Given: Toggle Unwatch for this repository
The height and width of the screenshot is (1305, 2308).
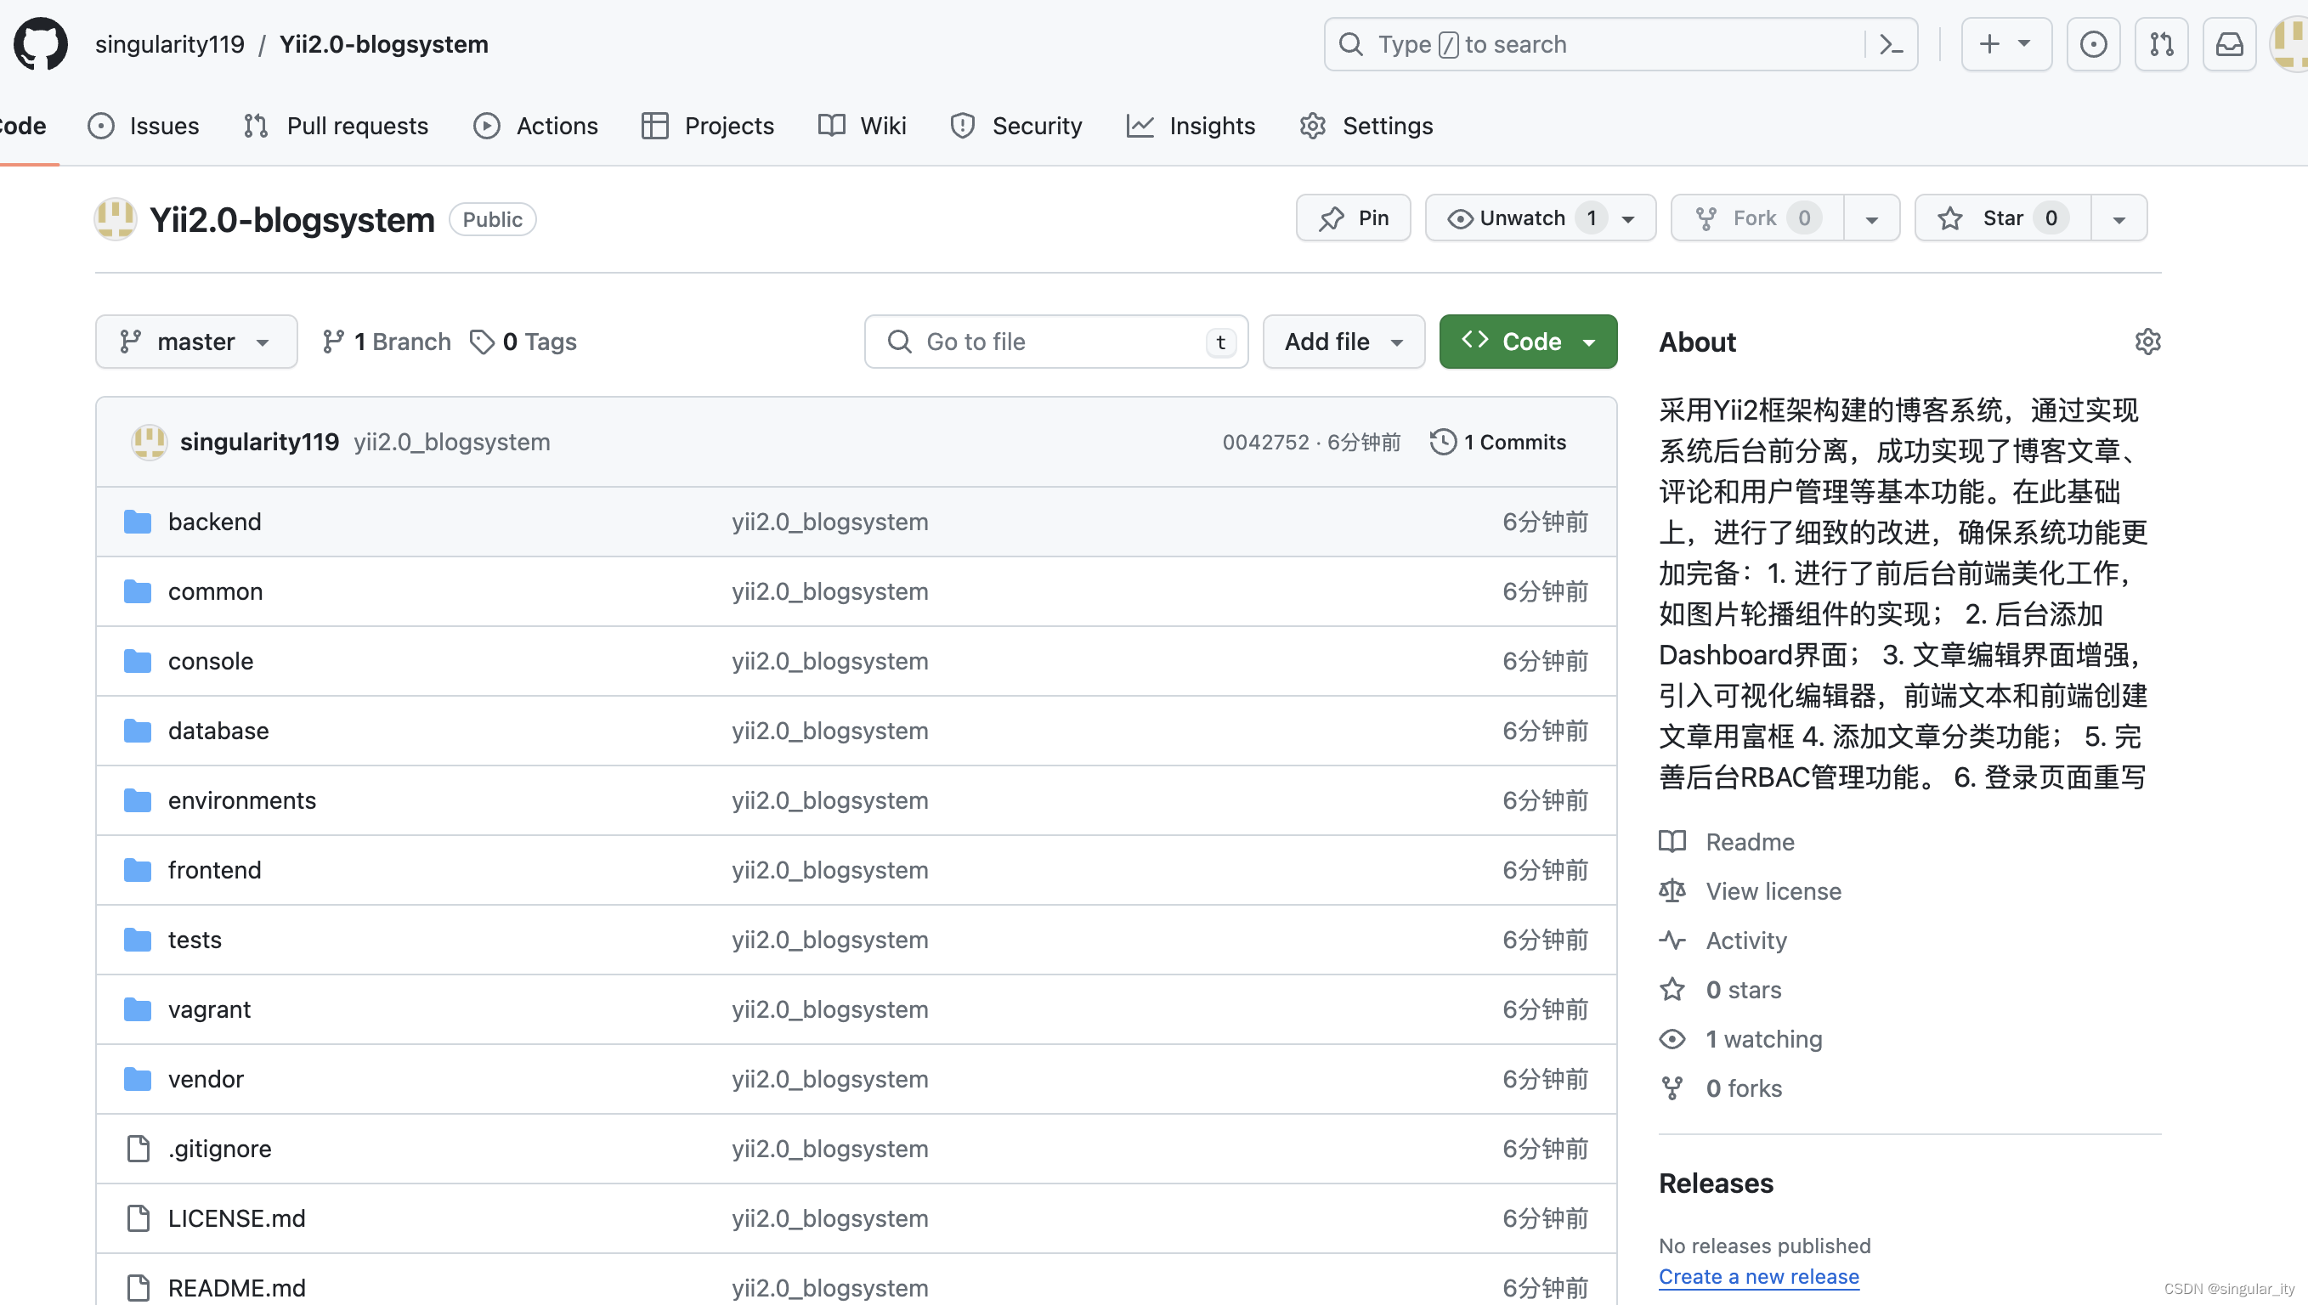Looking at the screenshot, I should [x=1541, y=217].
